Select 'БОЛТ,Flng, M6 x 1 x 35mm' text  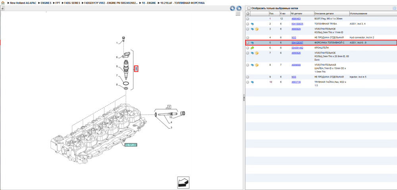[328, 19]
